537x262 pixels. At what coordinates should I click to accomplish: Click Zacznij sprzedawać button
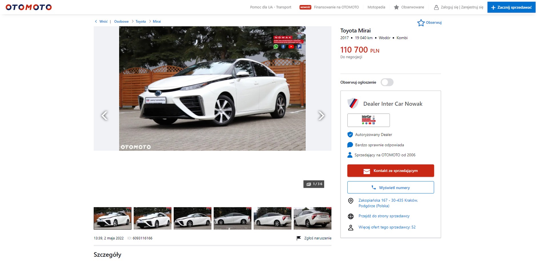click(x=511, y=7)
